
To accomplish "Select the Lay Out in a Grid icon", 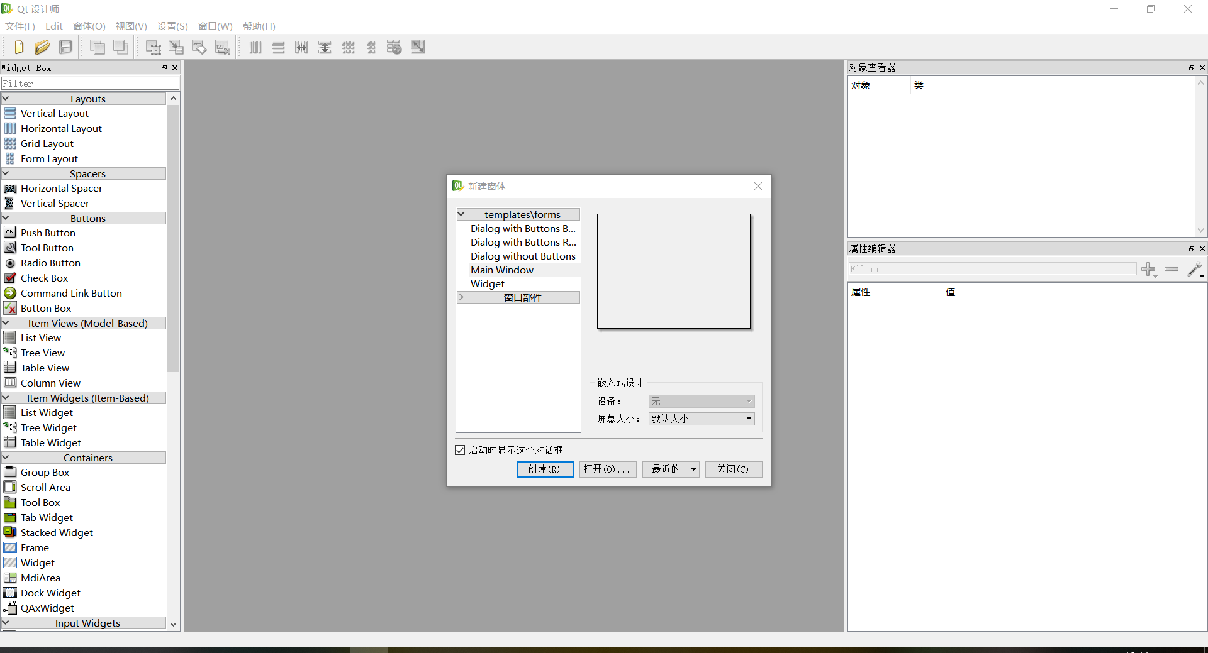I will (x=348, y=47).
